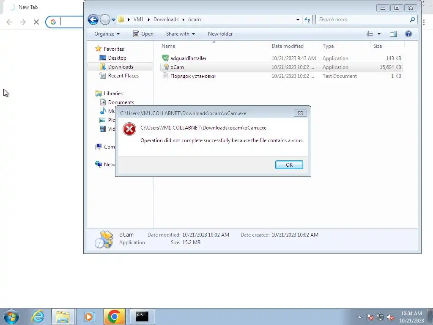Select the oCam application file
The width and height of the screenshot is (433, 325).
[281, 67]
